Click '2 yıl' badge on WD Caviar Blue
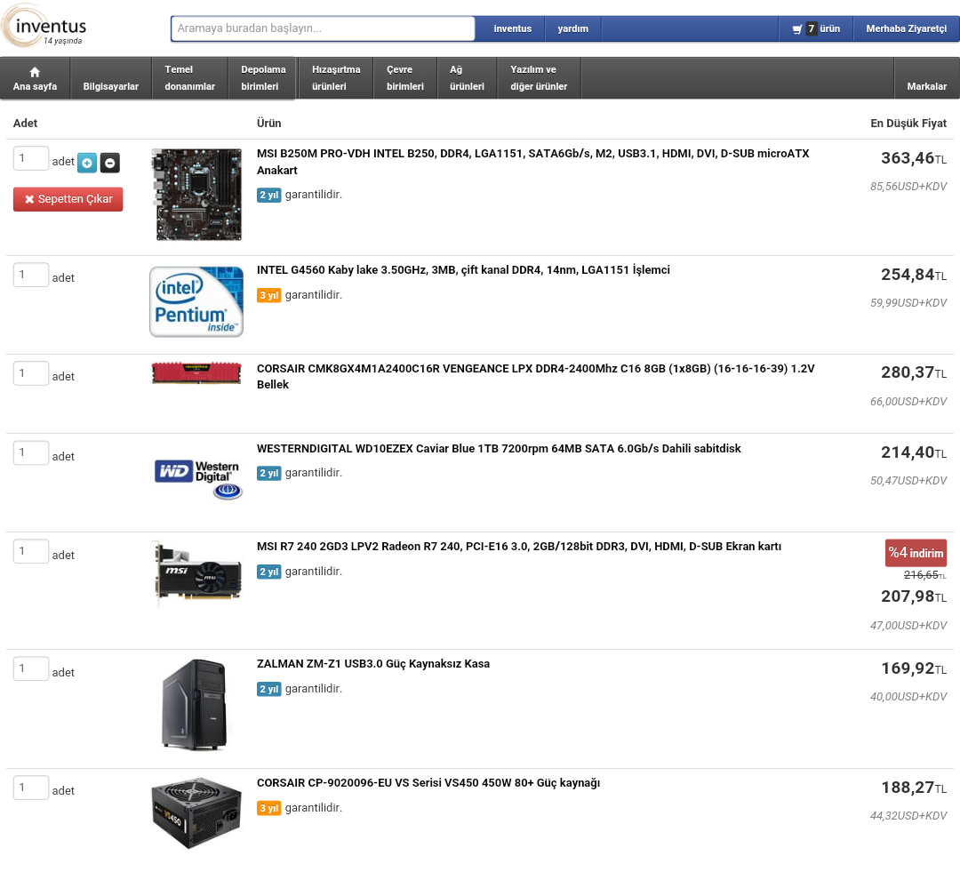The width and height of the screenshot is (960, 872). click(268, 474)
